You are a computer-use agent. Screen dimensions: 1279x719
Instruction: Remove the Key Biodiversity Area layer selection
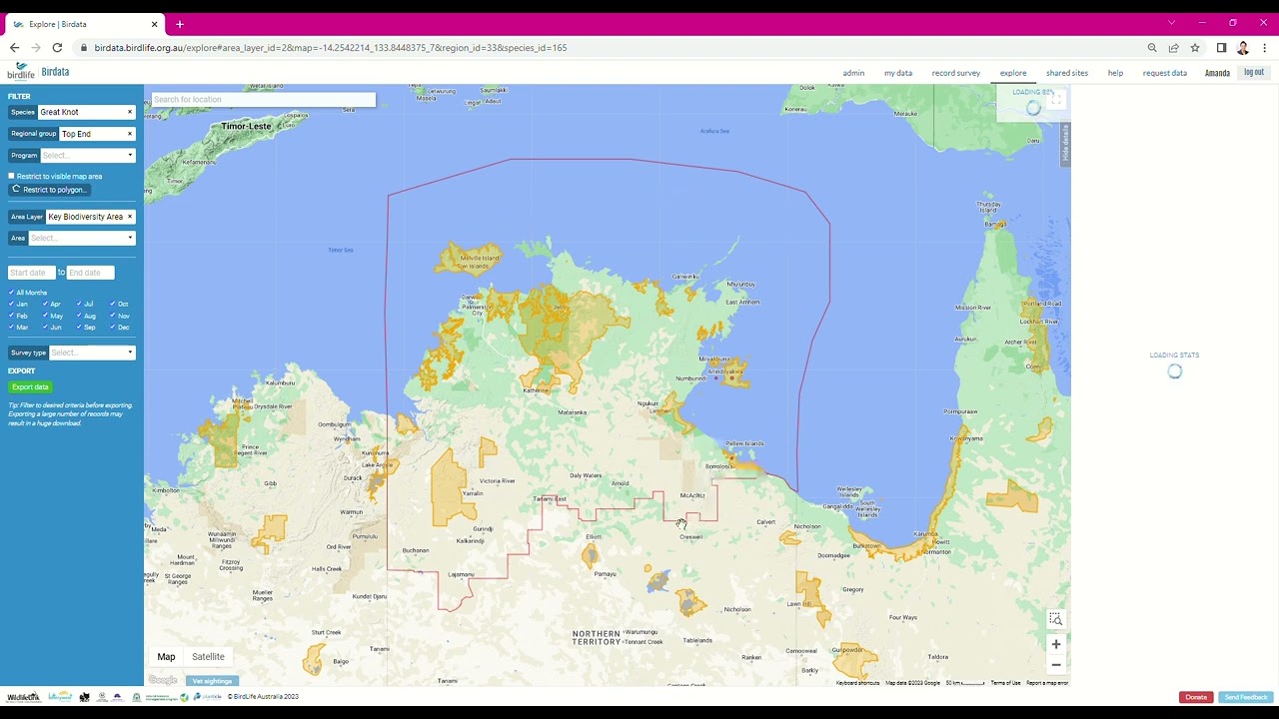pos(129,217)
